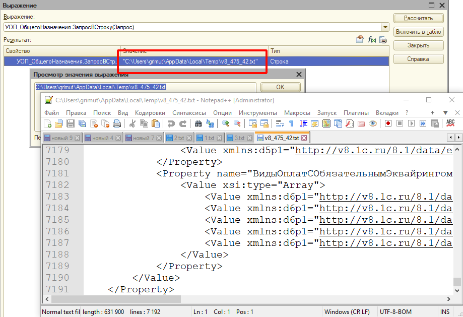This screenshot has width=463, height=317.
Task: Close the v8_475_42.txt tab
Action: 304,138
